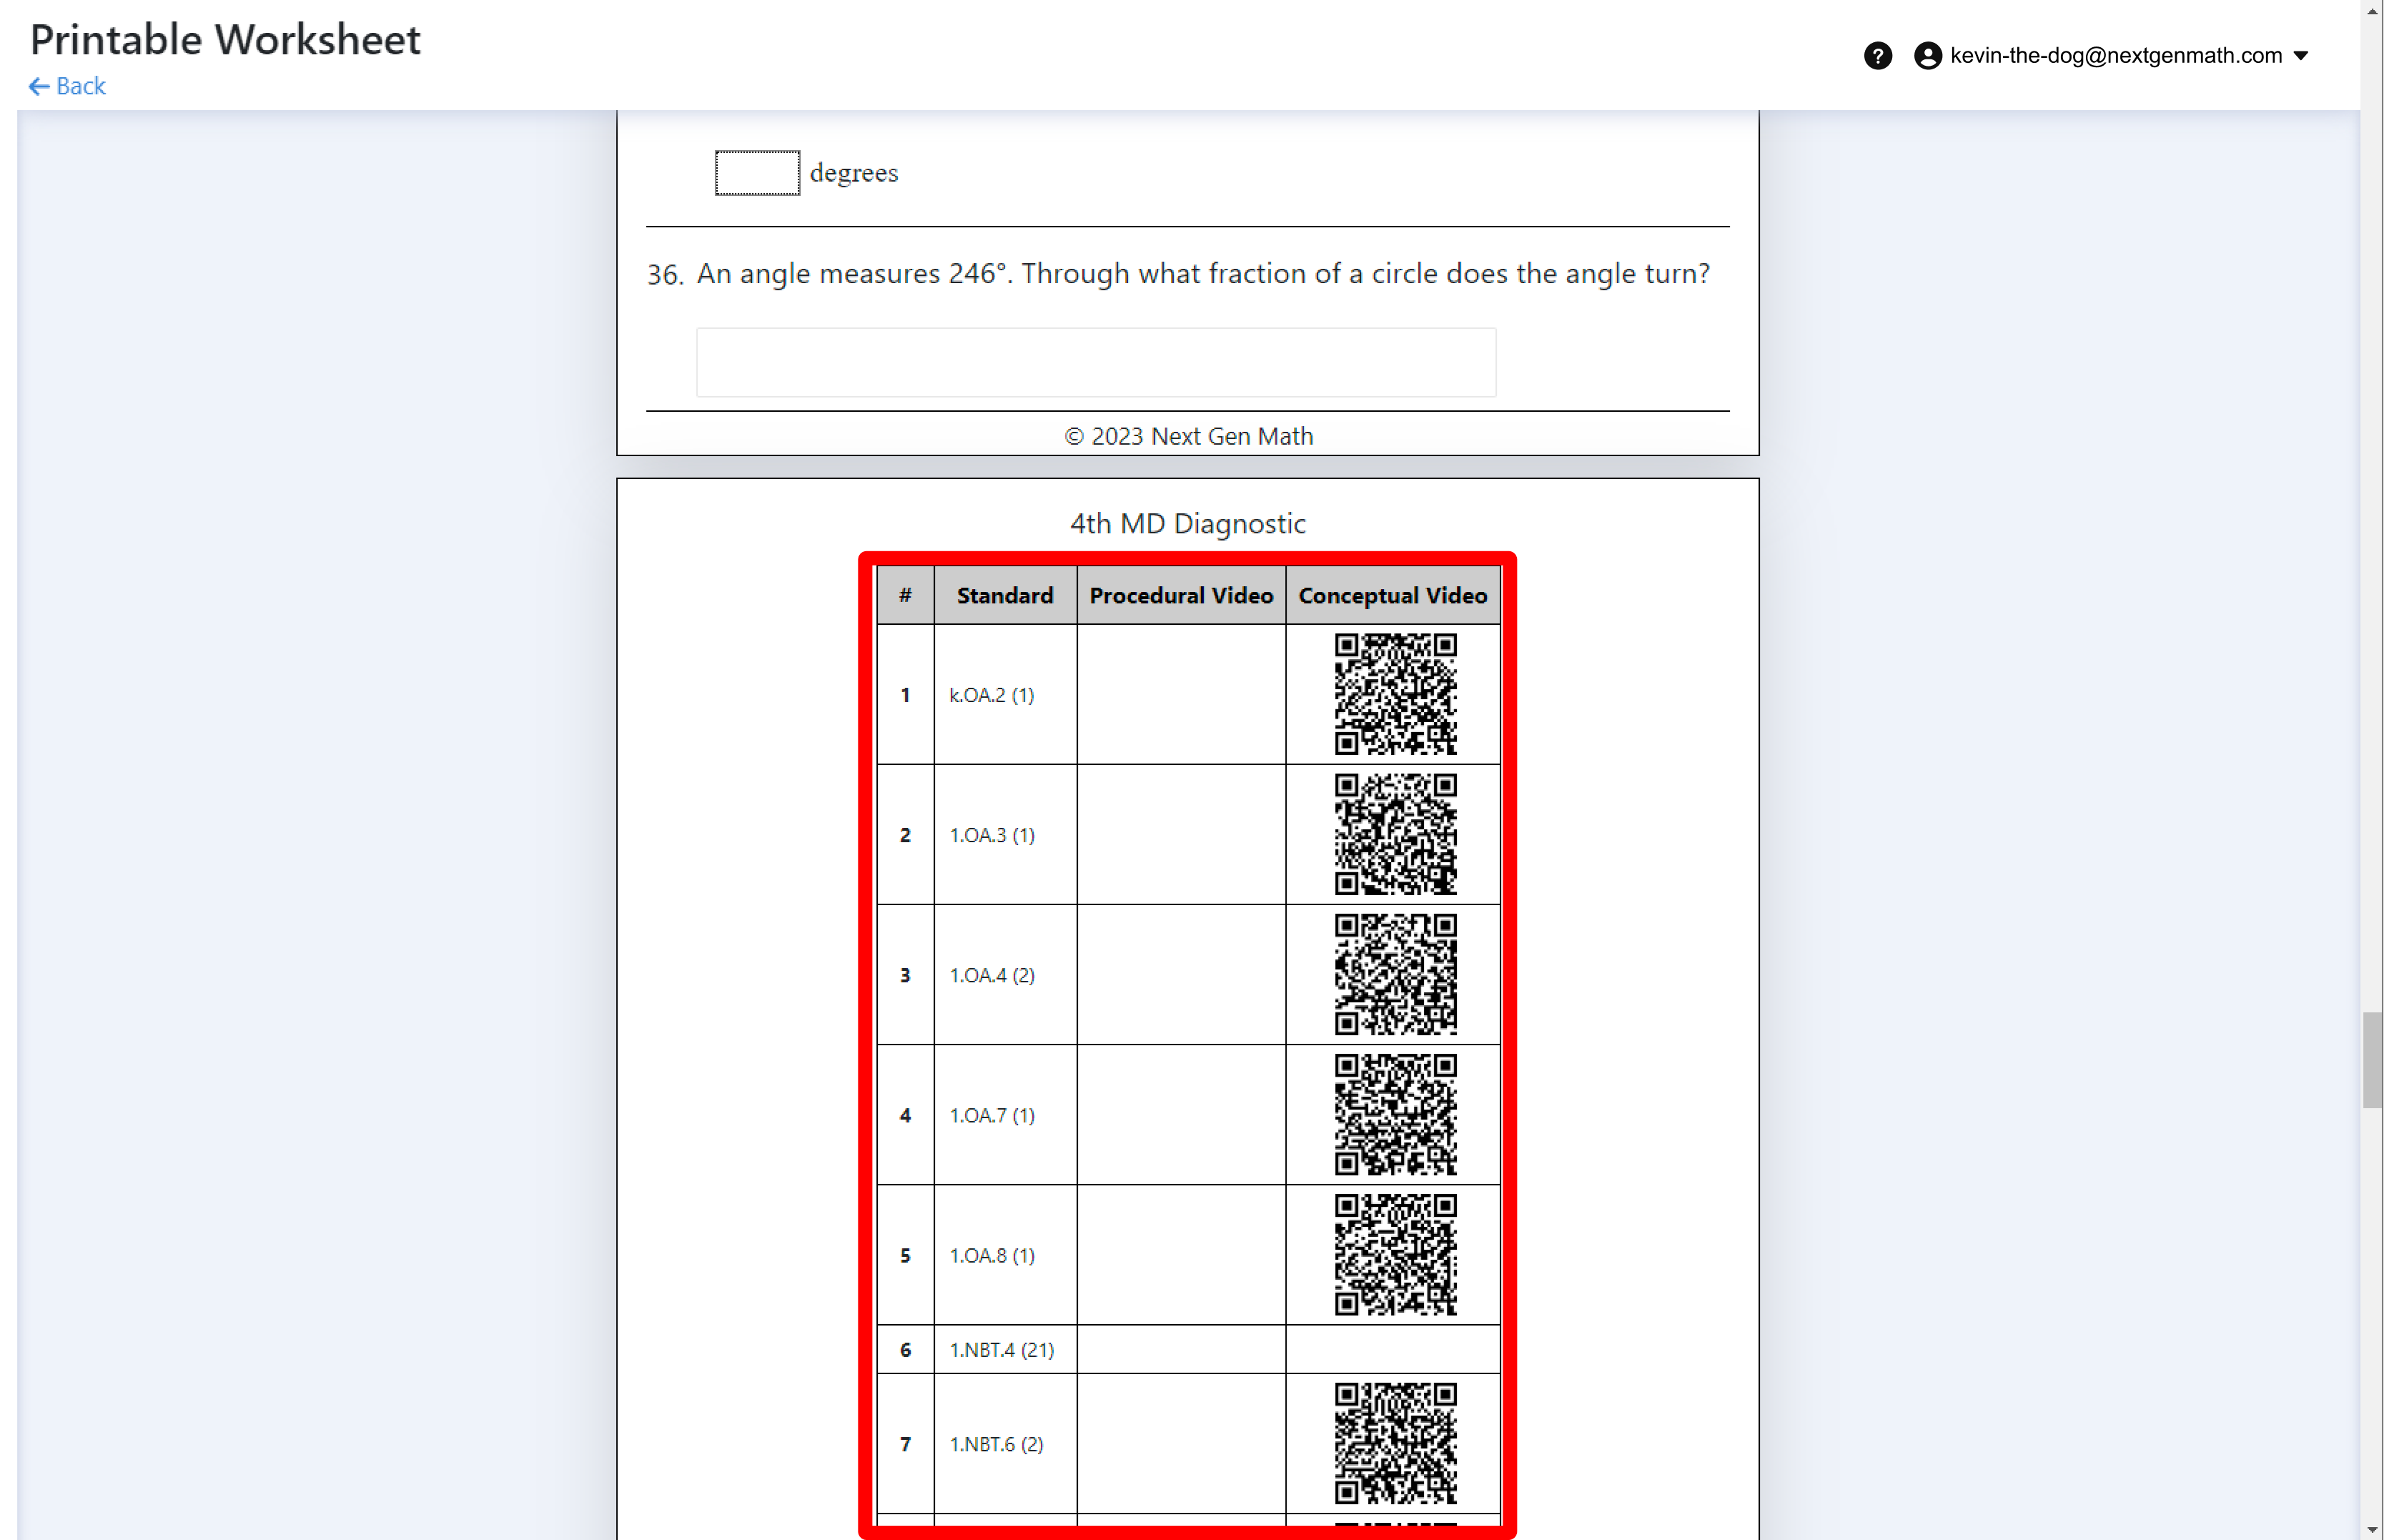Select the 1.OA.7 (1) standard cell
Image resolution: width=2384 pixels, height=1540 pixels.
click(x=1004, y=1114)
